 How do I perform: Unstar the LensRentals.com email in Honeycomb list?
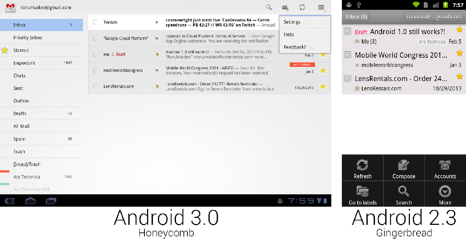pyautogui.click(x=323, y=86)
